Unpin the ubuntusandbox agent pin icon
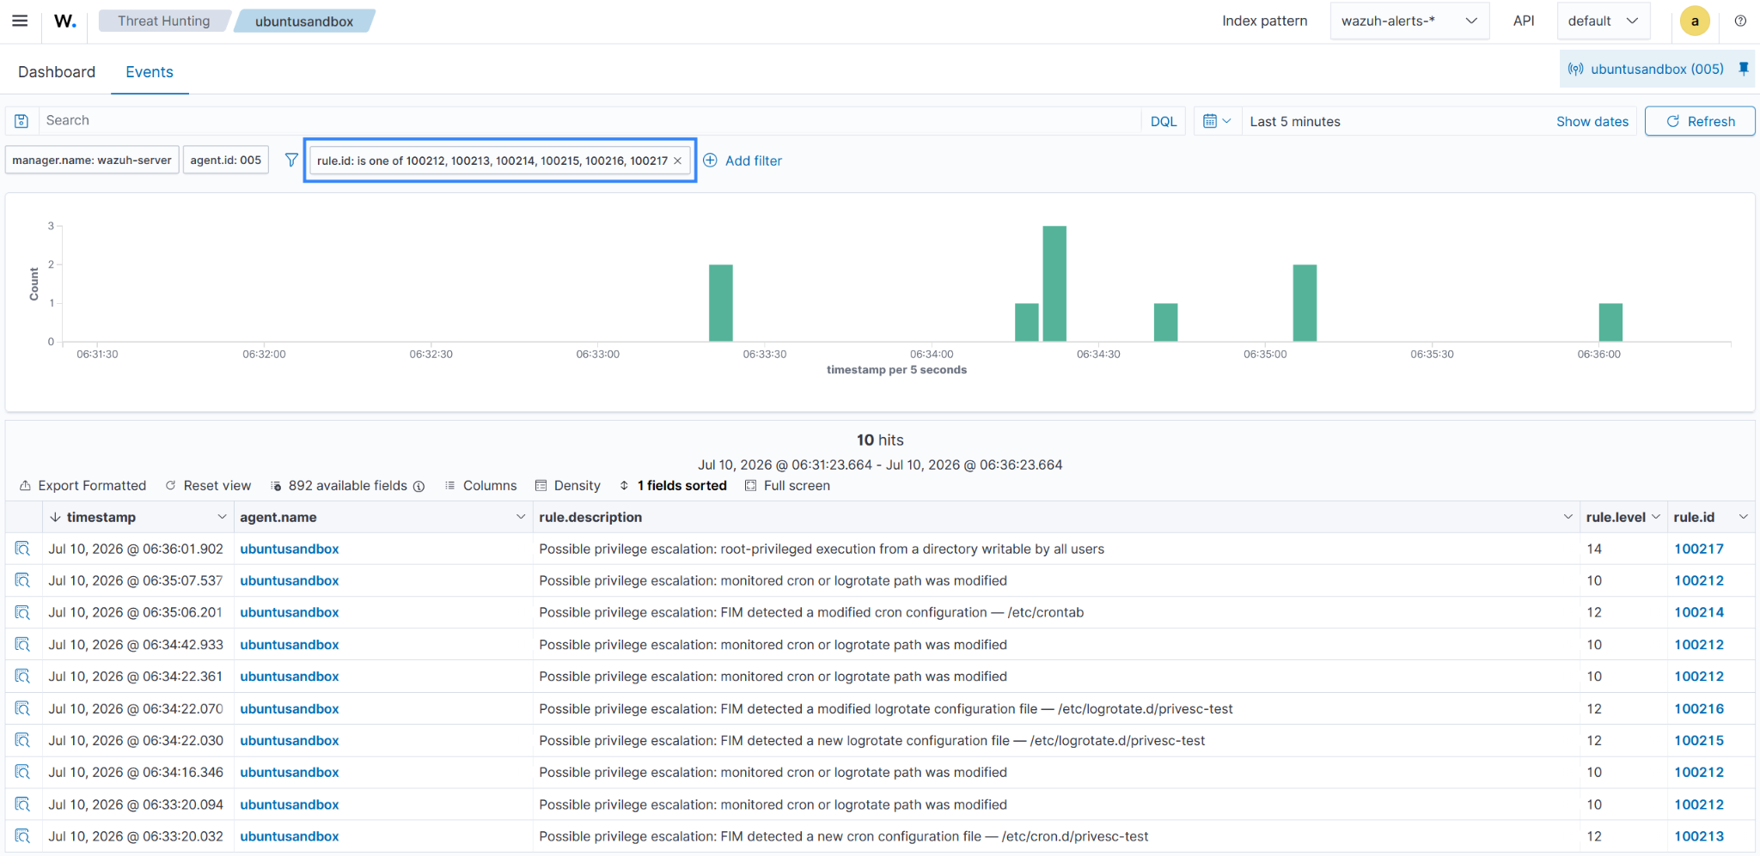The height and width of the screenshot is (856, 1760). pos(1743,69)
